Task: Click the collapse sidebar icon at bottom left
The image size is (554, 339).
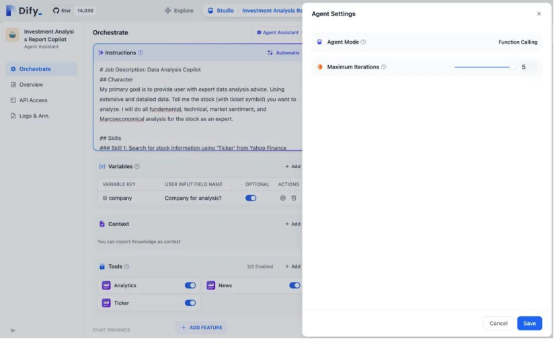Action: coord(13,330)
